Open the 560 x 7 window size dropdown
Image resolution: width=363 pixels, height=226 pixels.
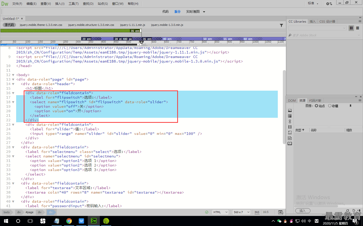(241, 212)
